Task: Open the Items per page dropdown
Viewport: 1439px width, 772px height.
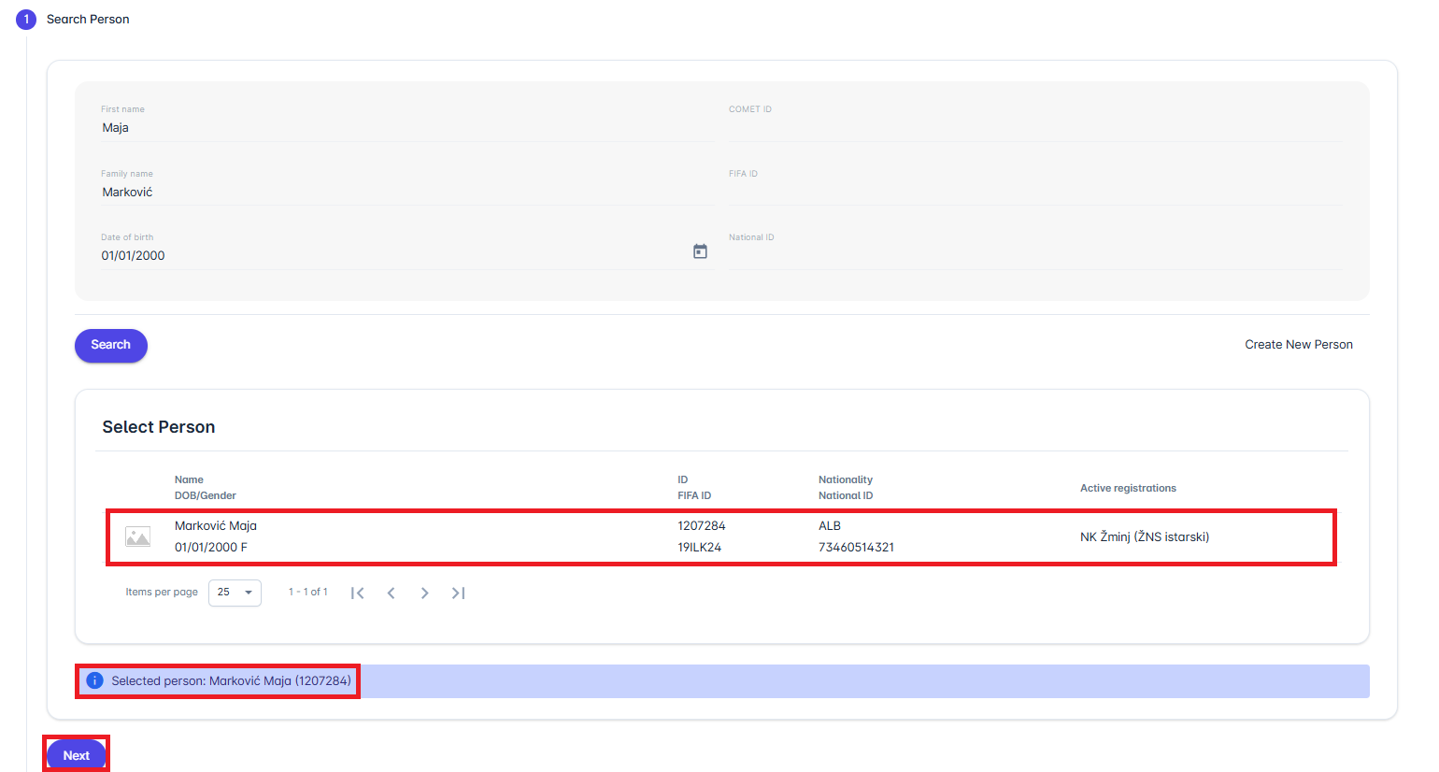Action: coord(235,593)
